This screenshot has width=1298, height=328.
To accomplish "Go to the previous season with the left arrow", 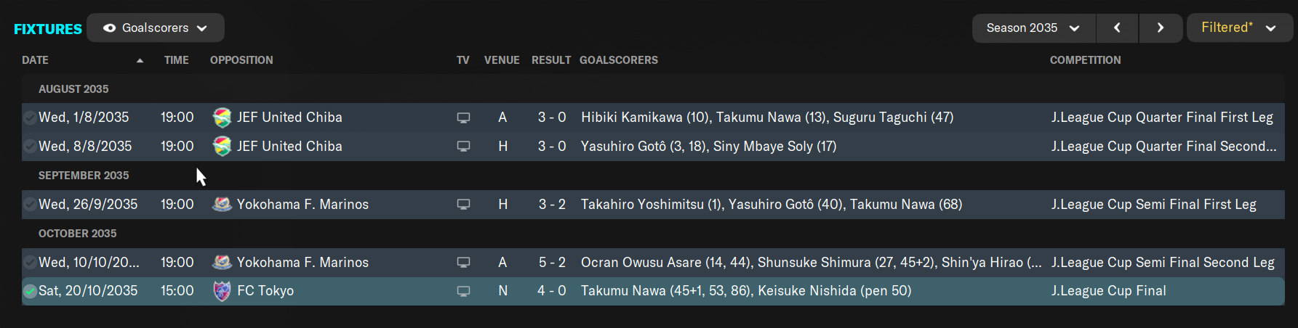I will coord(1118,28).
